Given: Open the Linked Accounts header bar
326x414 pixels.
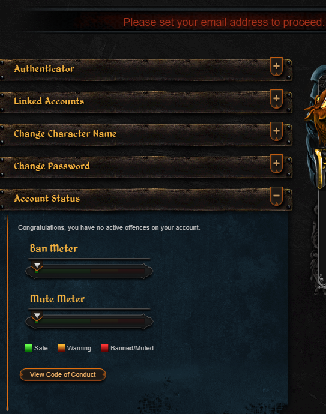Looking at the screenshot, I should coord(146,102).
